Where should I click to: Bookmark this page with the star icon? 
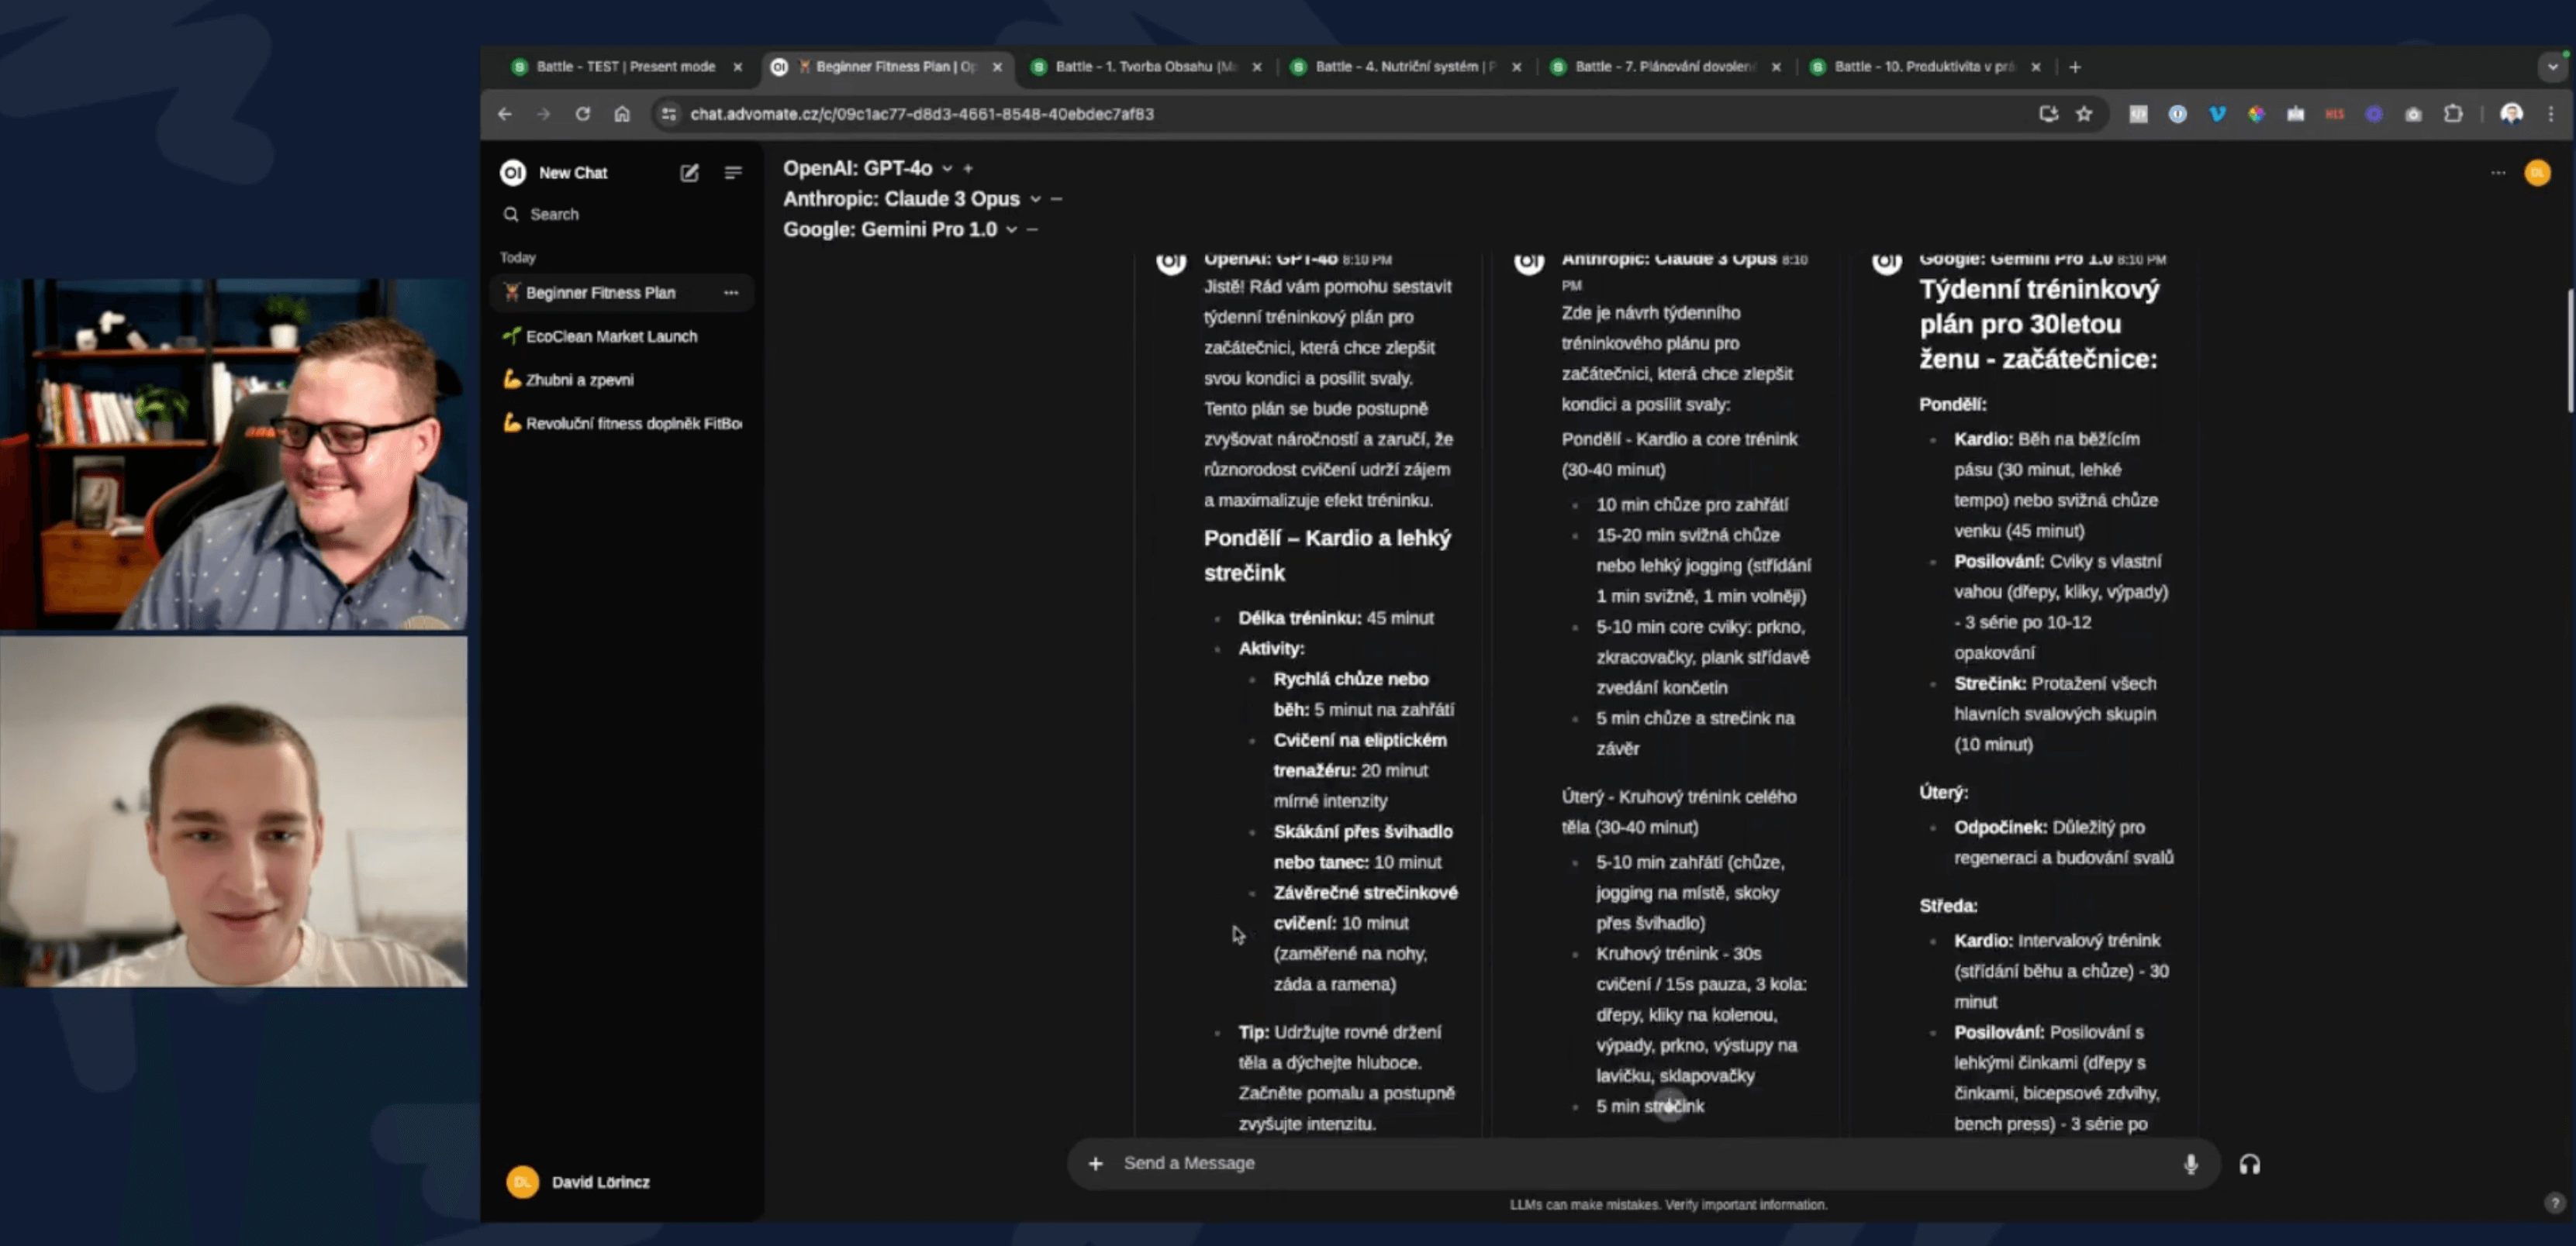(2084, 114)
